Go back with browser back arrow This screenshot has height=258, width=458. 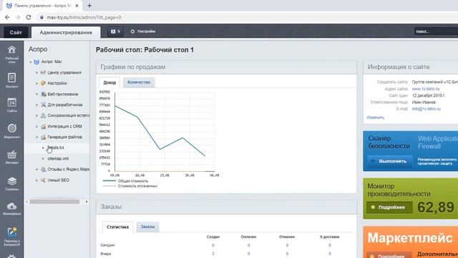point(7,17)
